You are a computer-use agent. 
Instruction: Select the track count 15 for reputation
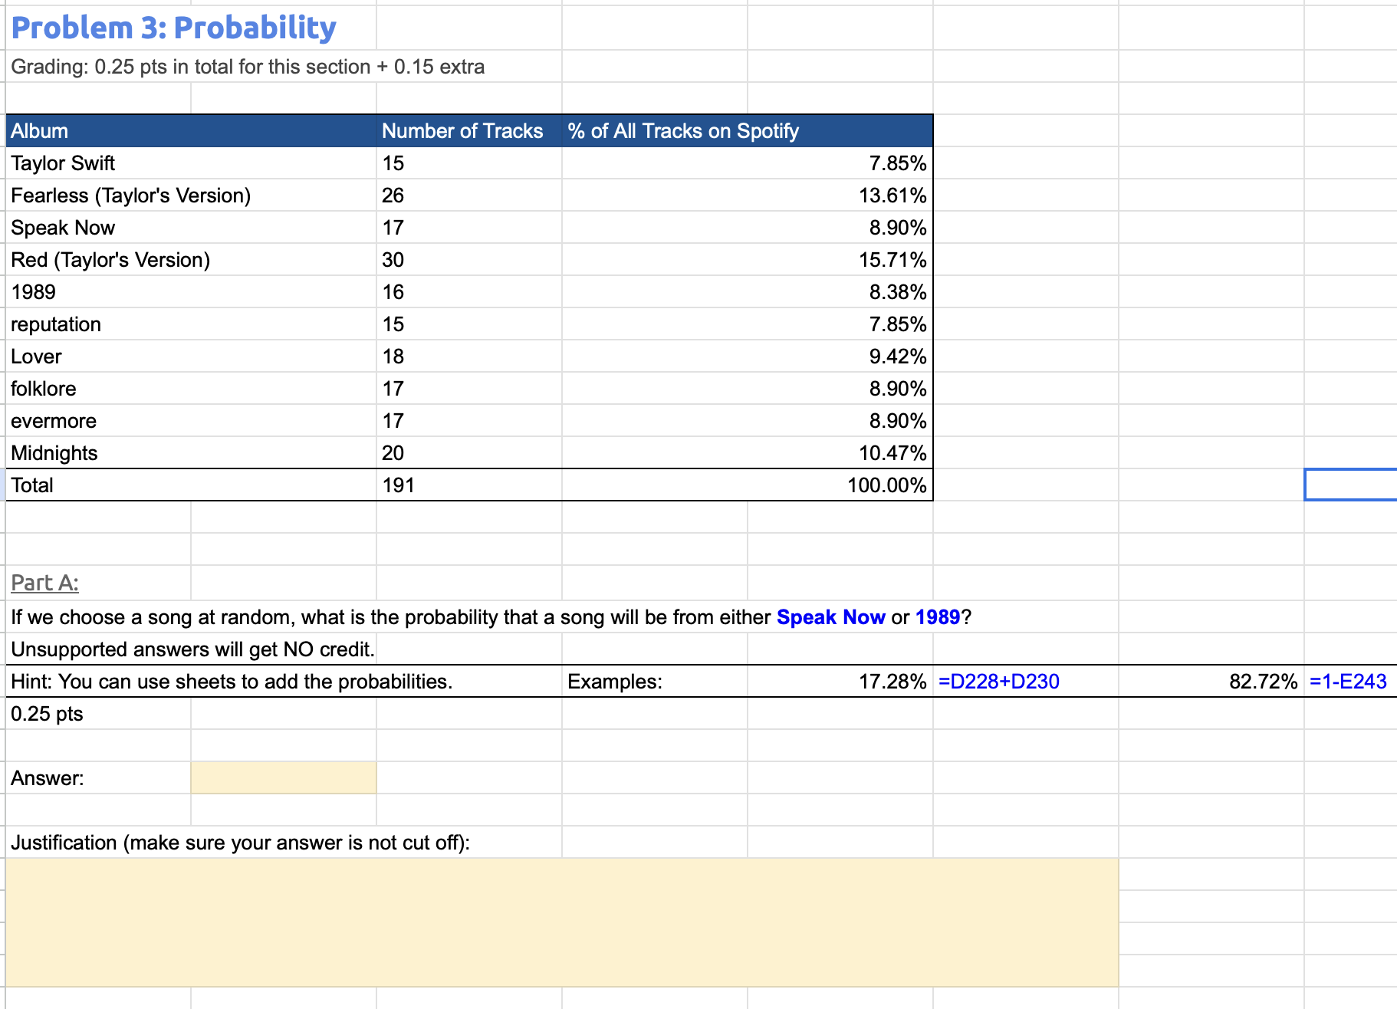(469, 324)
